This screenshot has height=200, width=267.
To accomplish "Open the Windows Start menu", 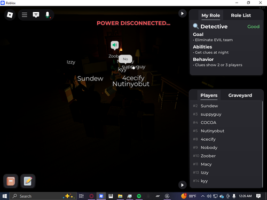I will (4, 196).
